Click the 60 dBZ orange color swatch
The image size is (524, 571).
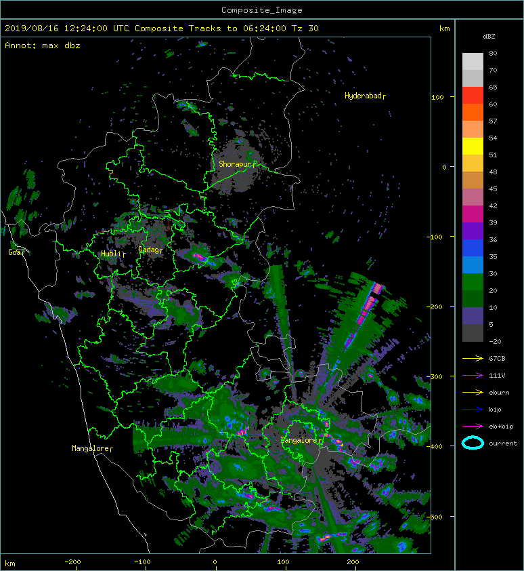[x=473, y=112]
